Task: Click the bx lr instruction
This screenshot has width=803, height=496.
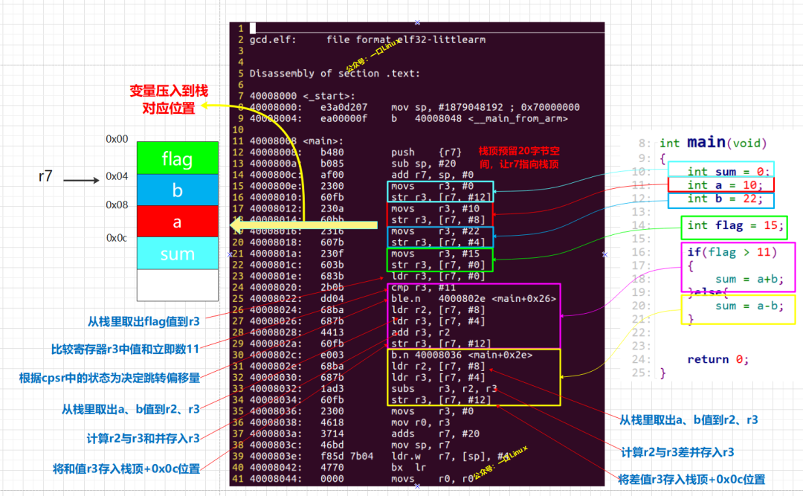Action: [409, 468]
